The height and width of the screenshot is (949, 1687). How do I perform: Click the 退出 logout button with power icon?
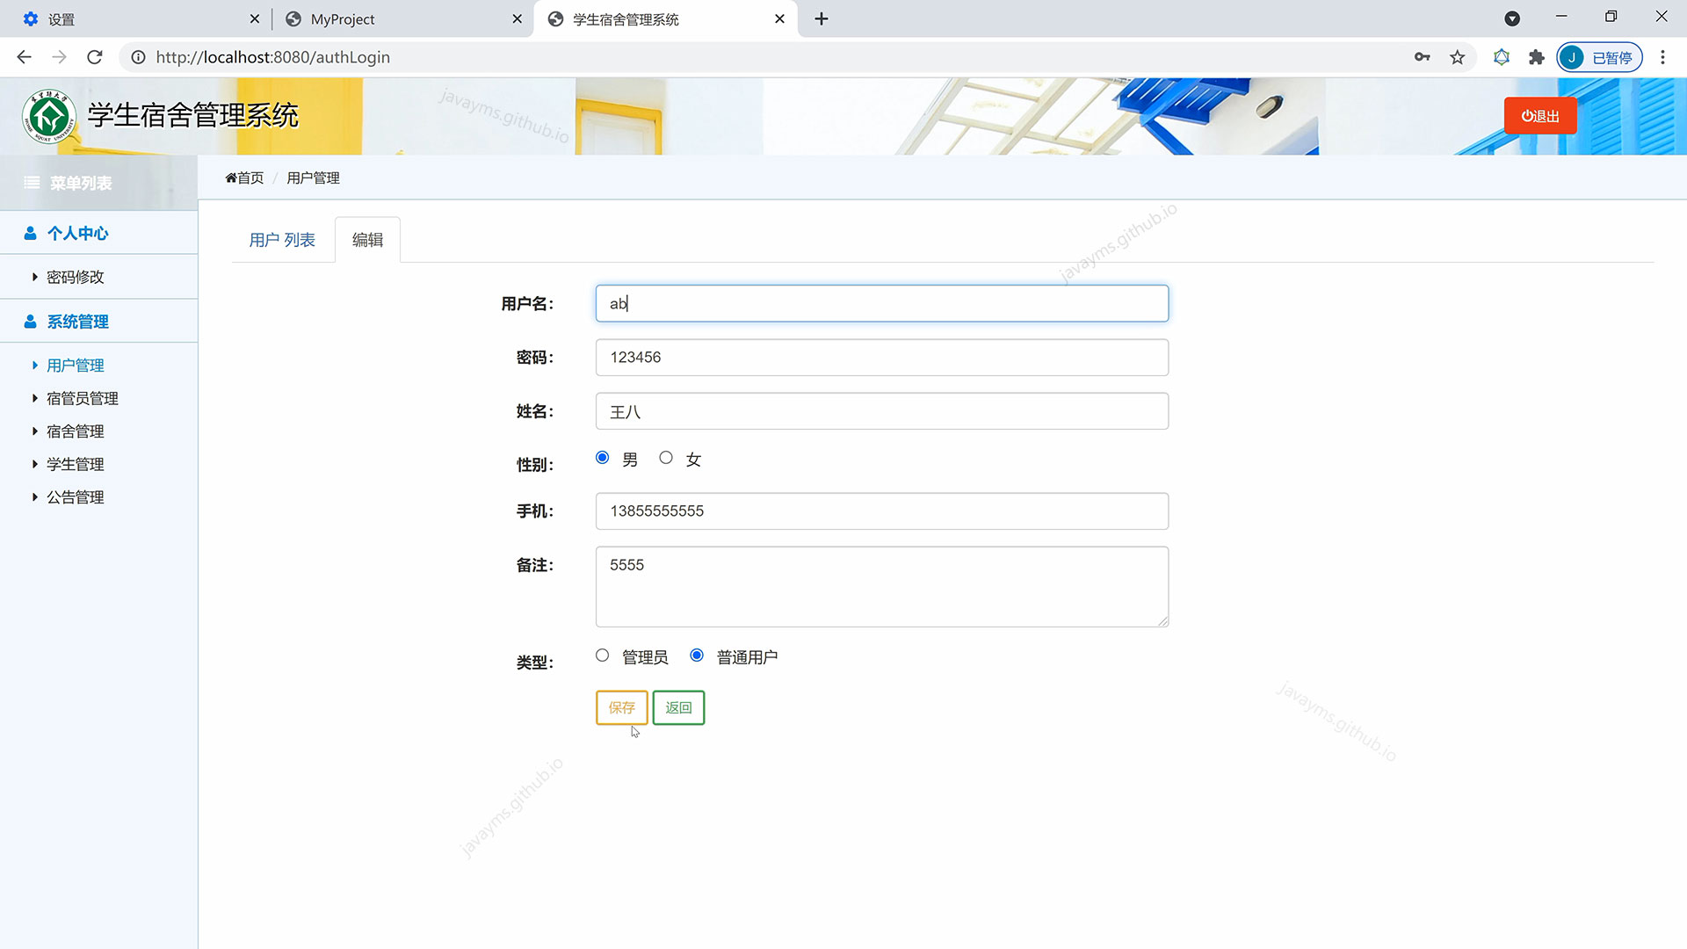coord(1539,115)
